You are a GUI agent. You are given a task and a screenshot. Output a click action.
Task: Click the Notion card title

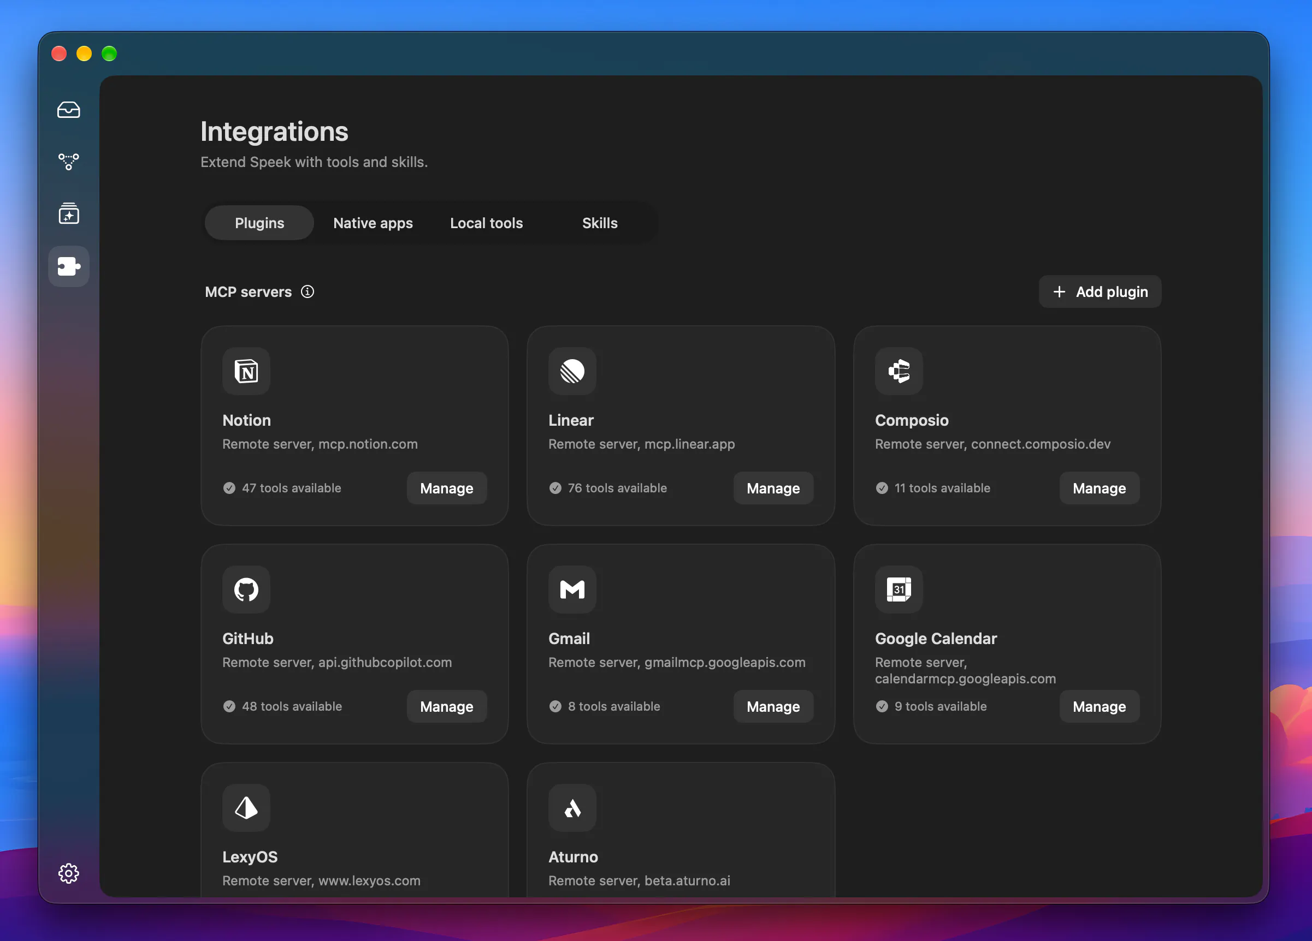[x=246, y=420]
